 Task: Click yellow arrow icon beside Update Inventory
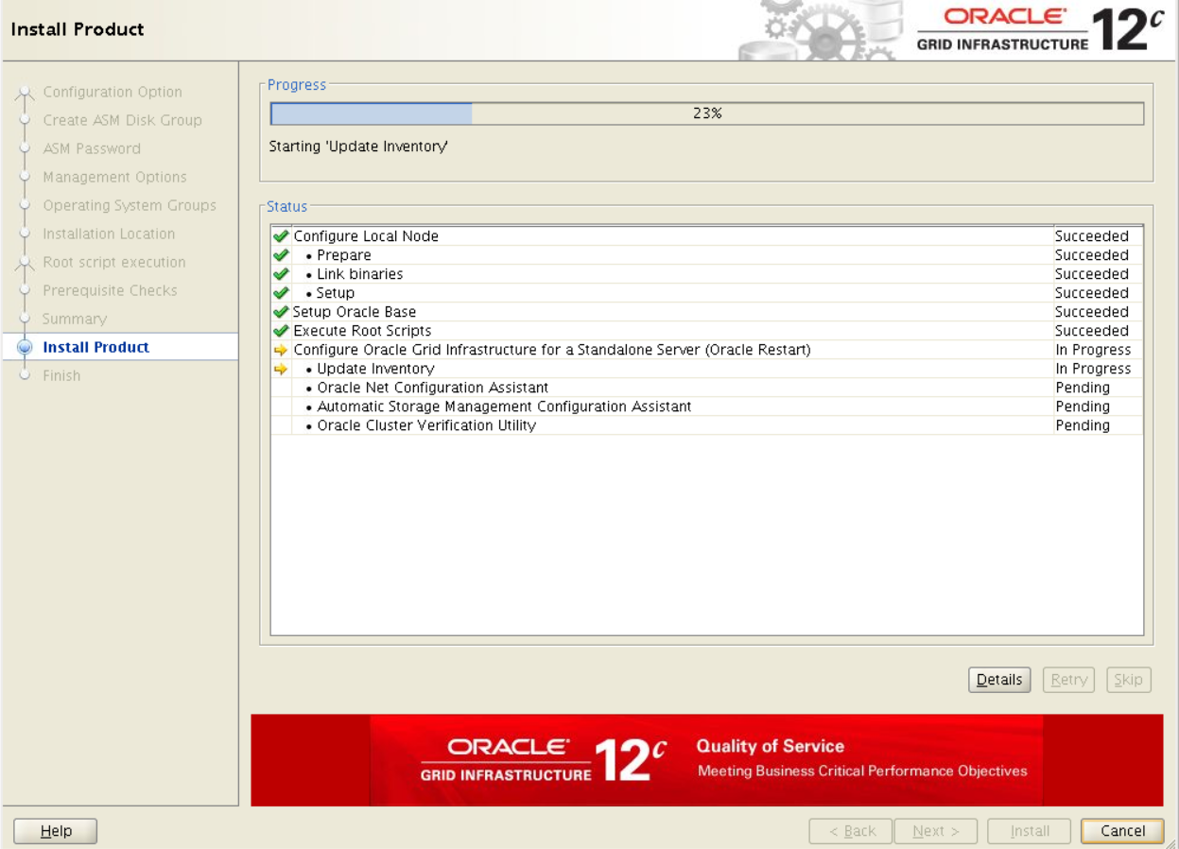[x=280, y=369]
